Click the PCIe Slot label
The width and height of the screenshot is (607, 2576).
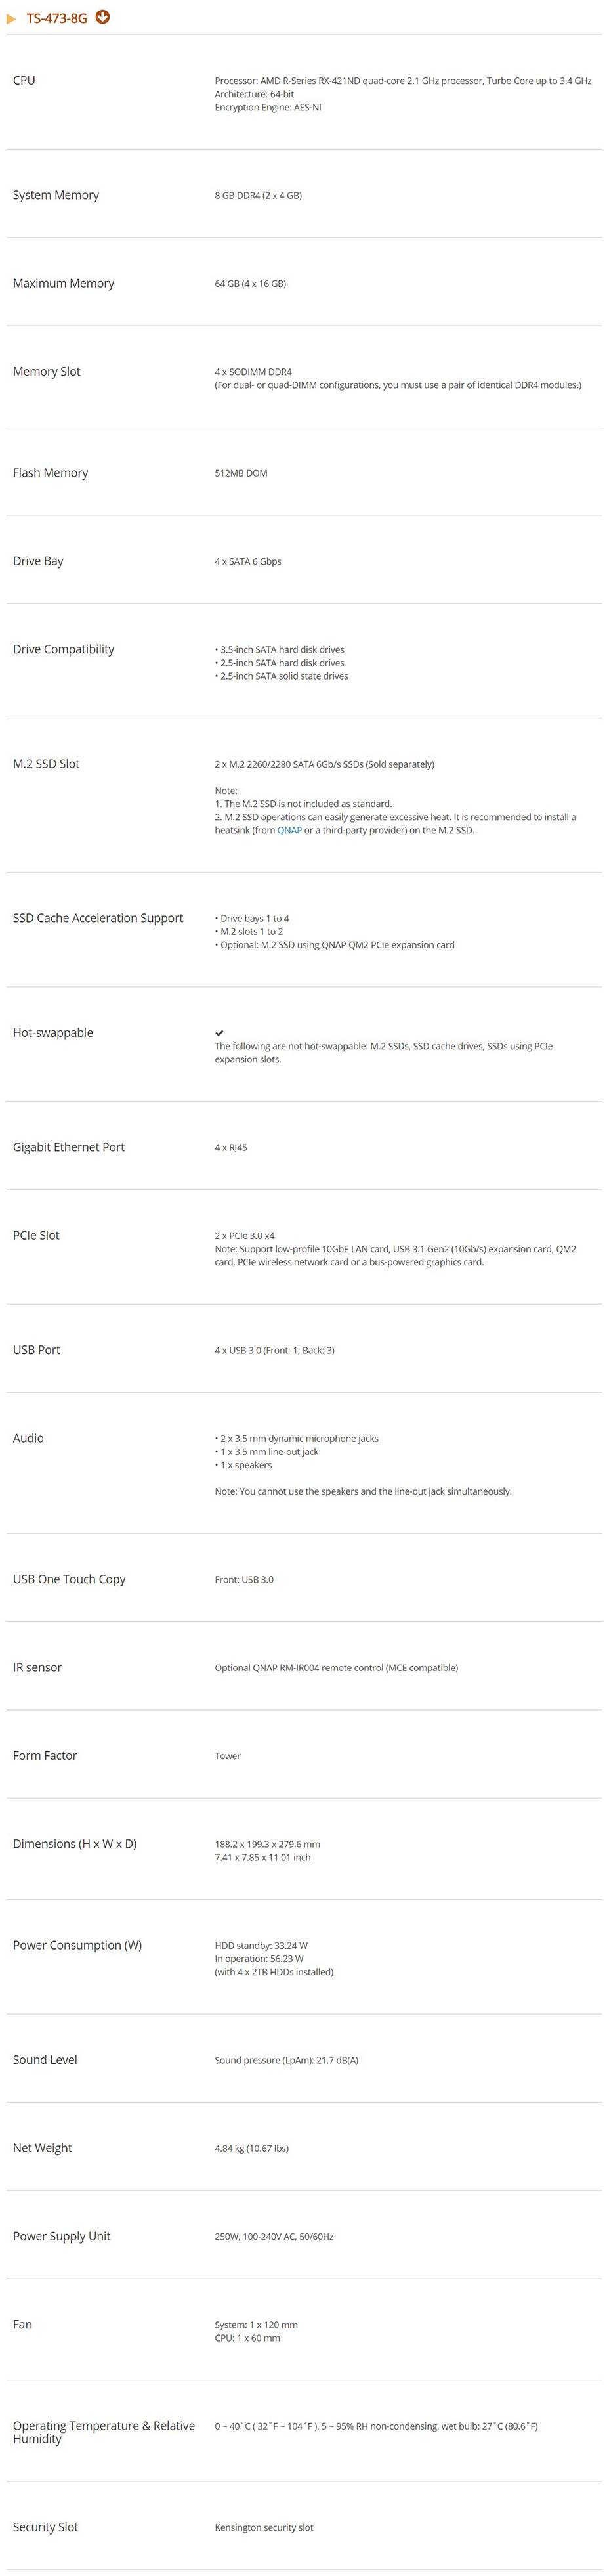pyautogui.click(x=36, y=1235)
